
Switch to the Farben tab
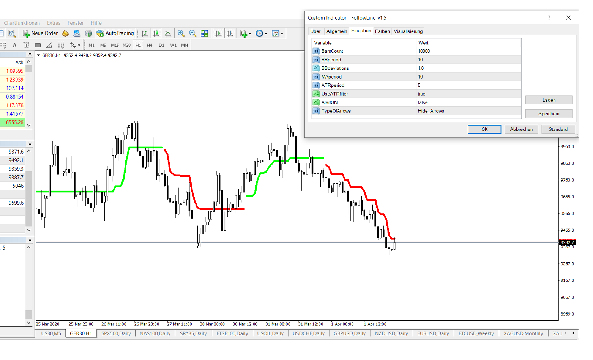(x=382, y=31)
